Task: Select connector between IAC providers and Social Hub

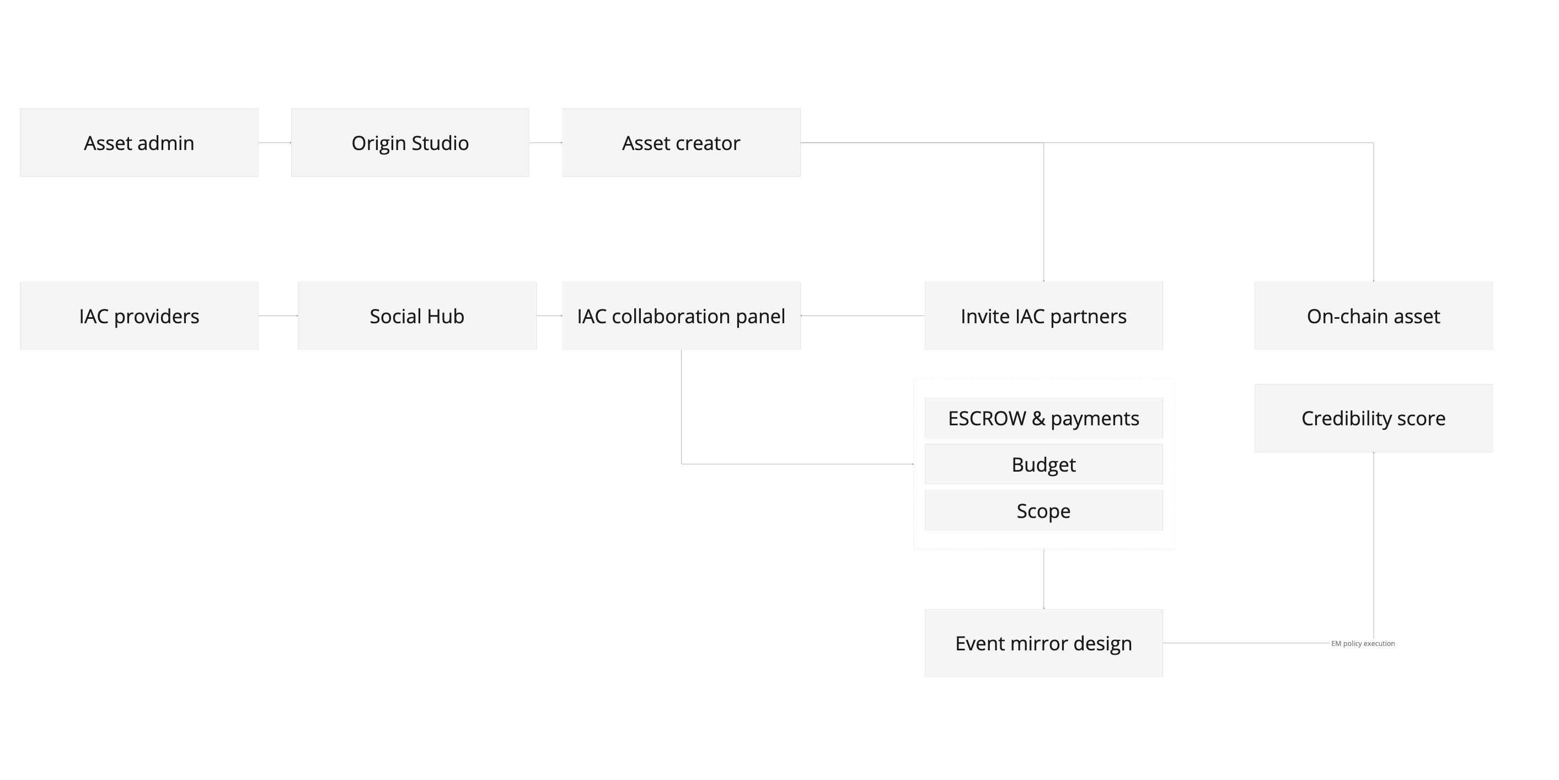Action: click(x=278, y=316)
